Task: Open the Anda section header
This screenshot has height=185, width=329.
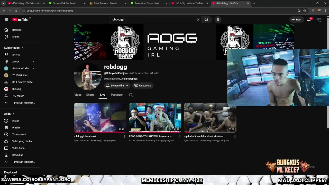Action: [x=9, y=114]
